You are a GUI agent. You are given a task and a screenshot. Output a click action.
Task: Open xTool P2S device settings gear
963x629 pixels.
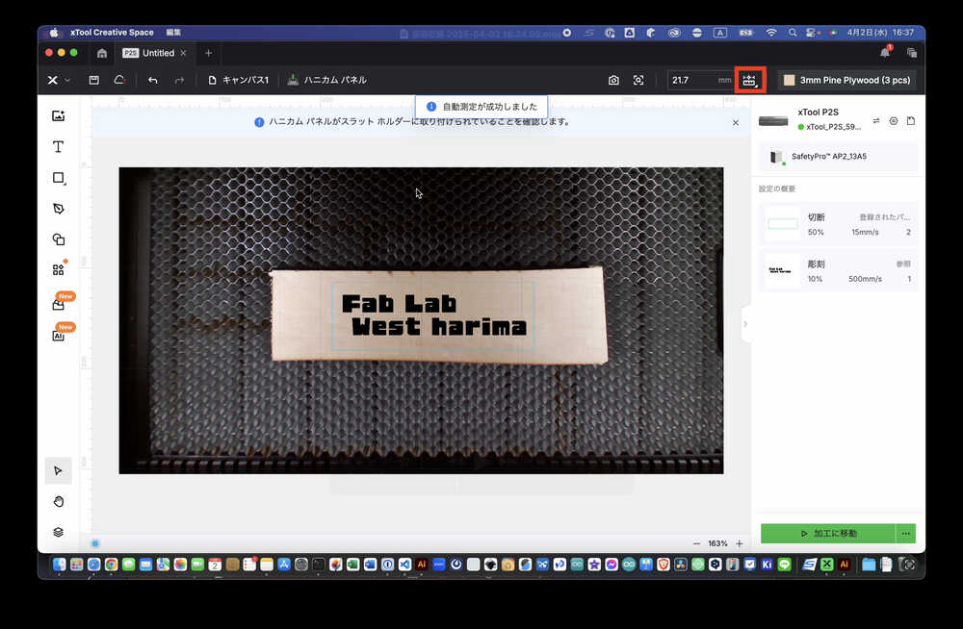click(x=894, y=121)
